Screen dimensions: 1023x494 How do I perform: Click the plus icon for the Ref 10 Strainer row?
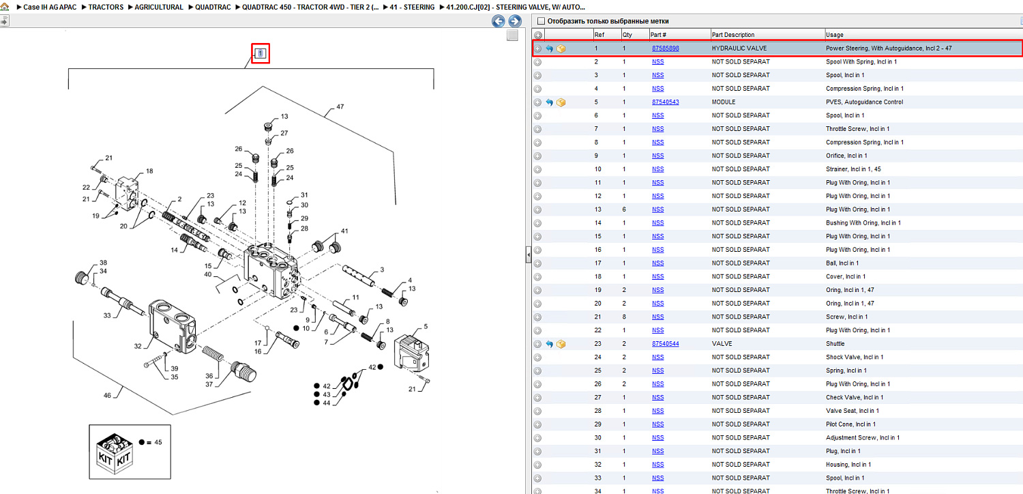click(x=538, y=169)
